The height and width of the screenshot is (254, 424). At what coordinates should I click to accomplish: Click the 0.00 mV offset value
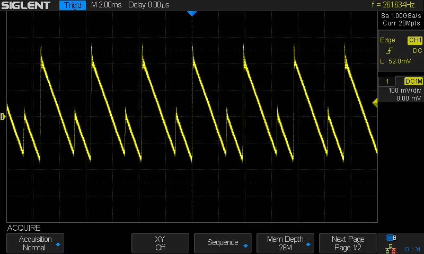[x=409, y=98]
